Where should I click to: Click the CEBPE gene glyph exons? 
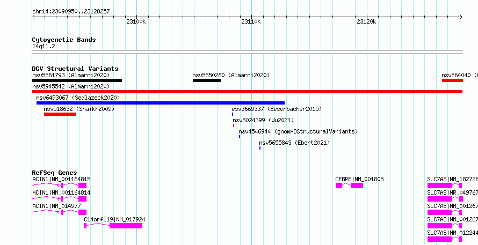pos(349,185)
